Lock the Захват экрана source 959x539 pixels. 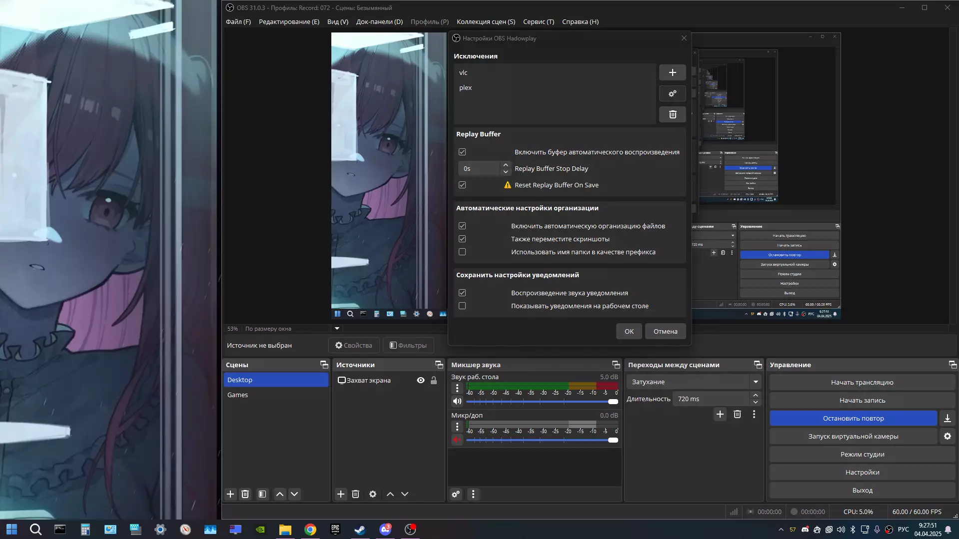(x=434, y=381)
